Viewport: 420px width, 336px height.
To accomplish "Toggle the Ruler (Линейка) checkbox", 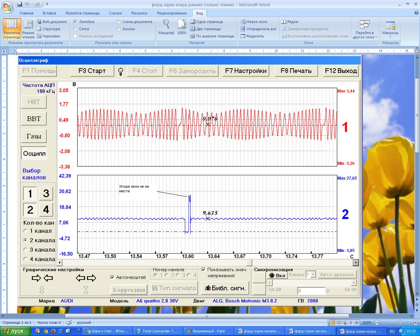I will point(75,22).
